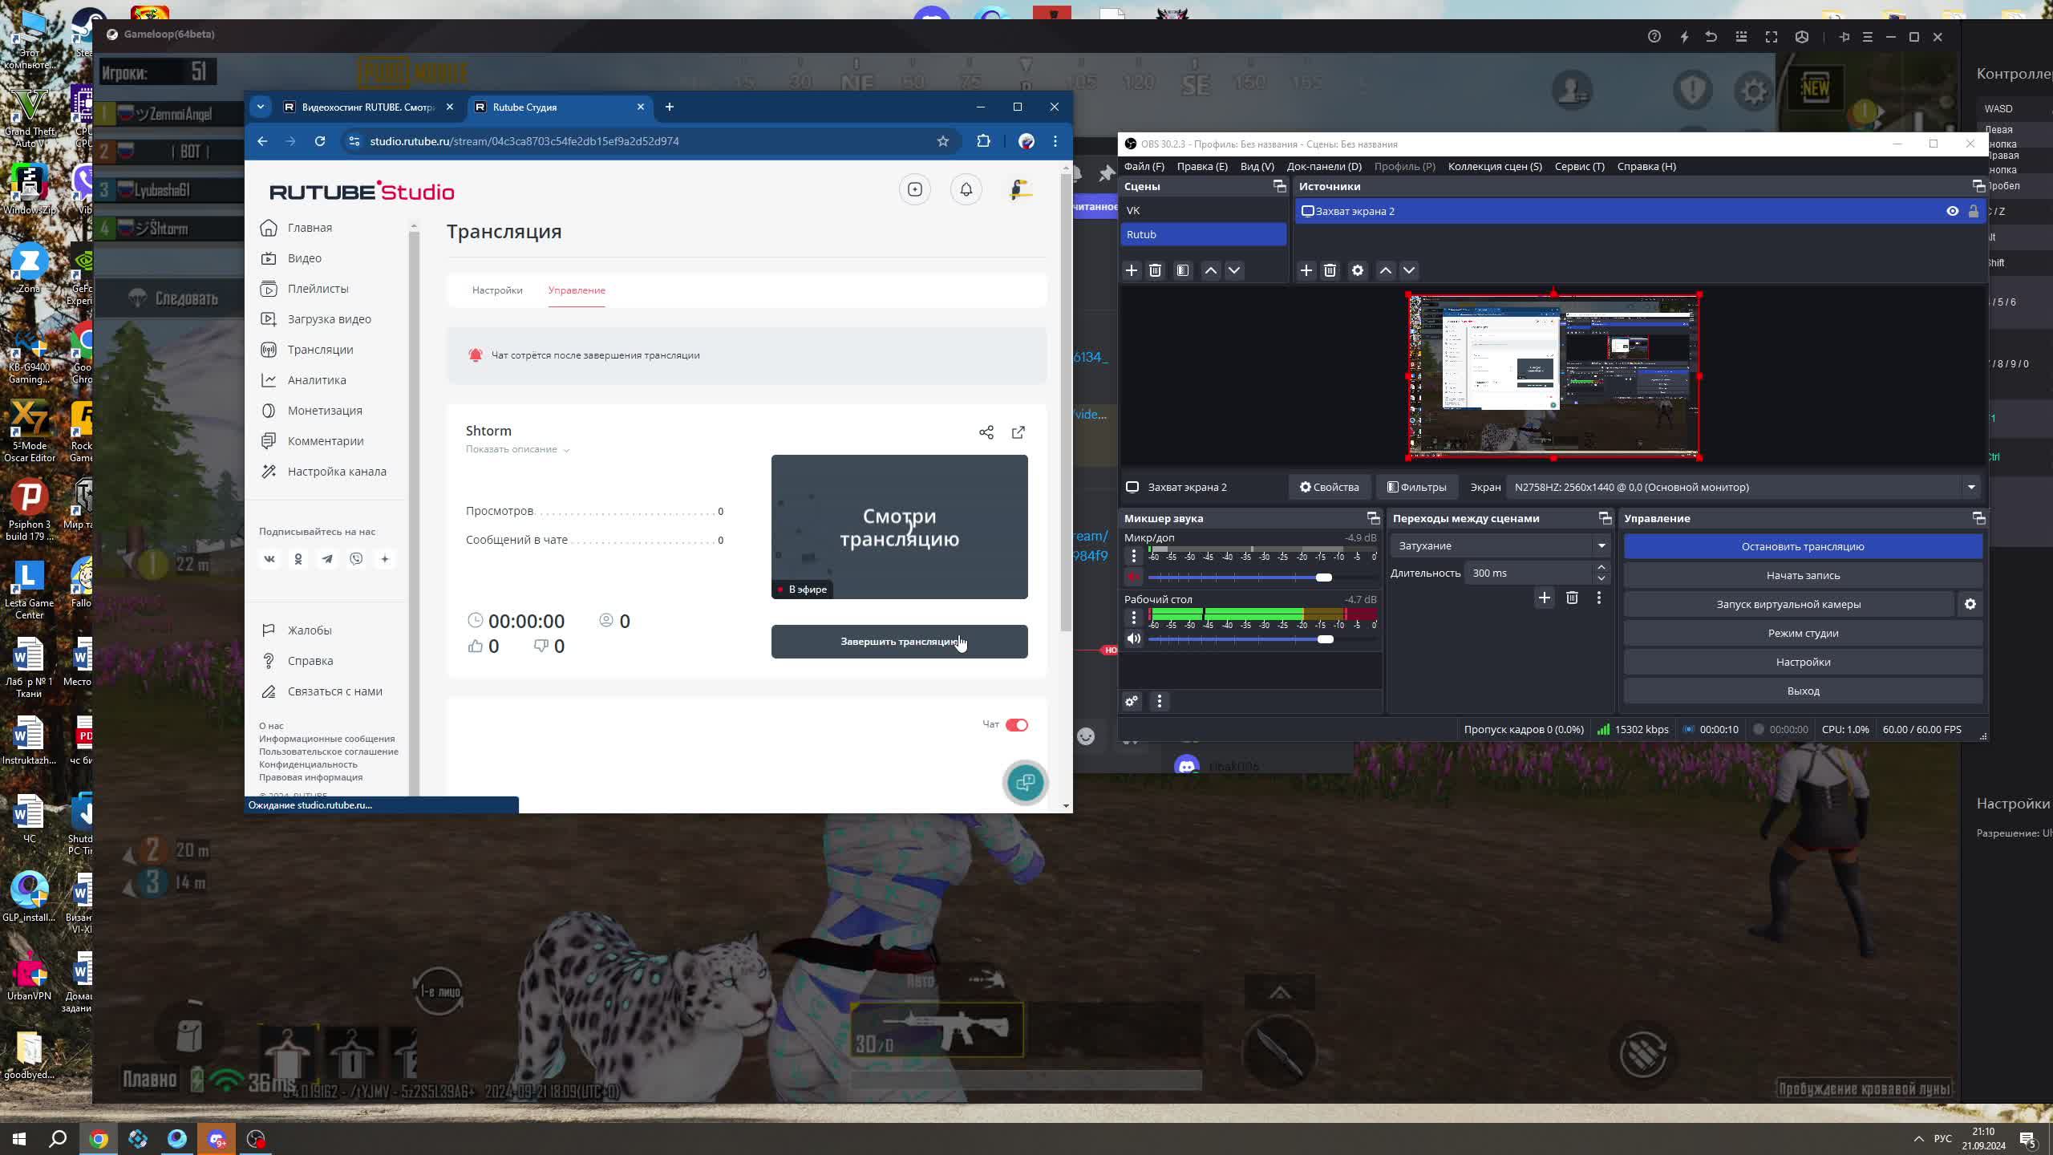The height and width of the screenshot is (1155, 2053).
Task: Click Остановить трансляцию in OBS
Action: [1802, 546]
